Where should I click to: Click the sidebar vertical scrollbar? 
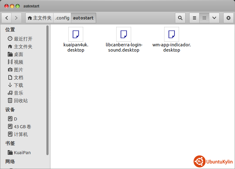(48, 90)
